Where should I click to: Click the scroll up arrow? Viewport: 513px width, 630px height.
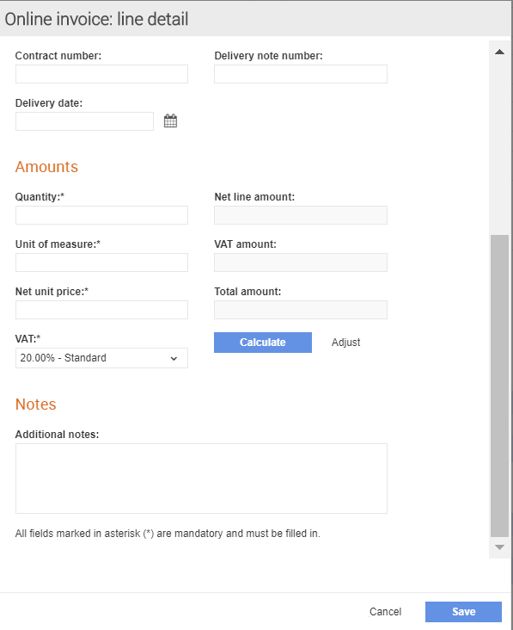[x=499, y=52]
